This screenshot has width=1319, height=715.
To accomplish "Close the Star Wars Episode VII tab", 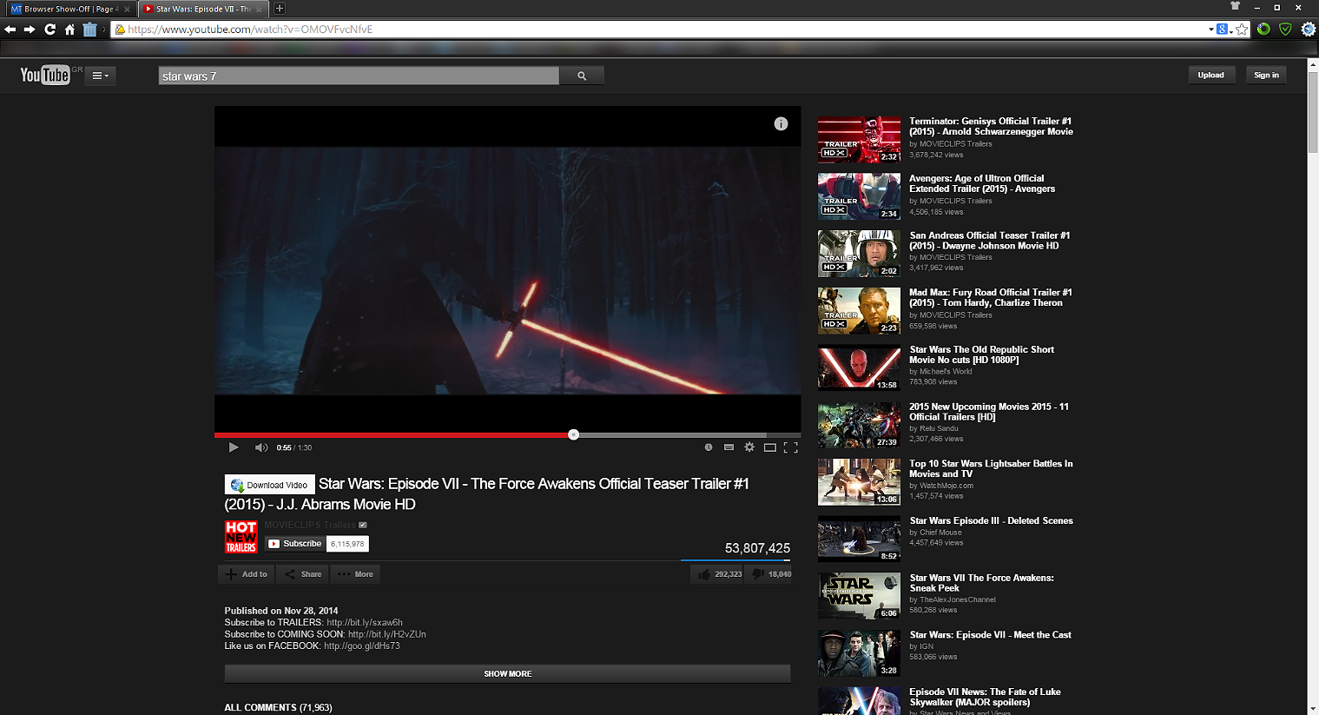I will (259, 10).
